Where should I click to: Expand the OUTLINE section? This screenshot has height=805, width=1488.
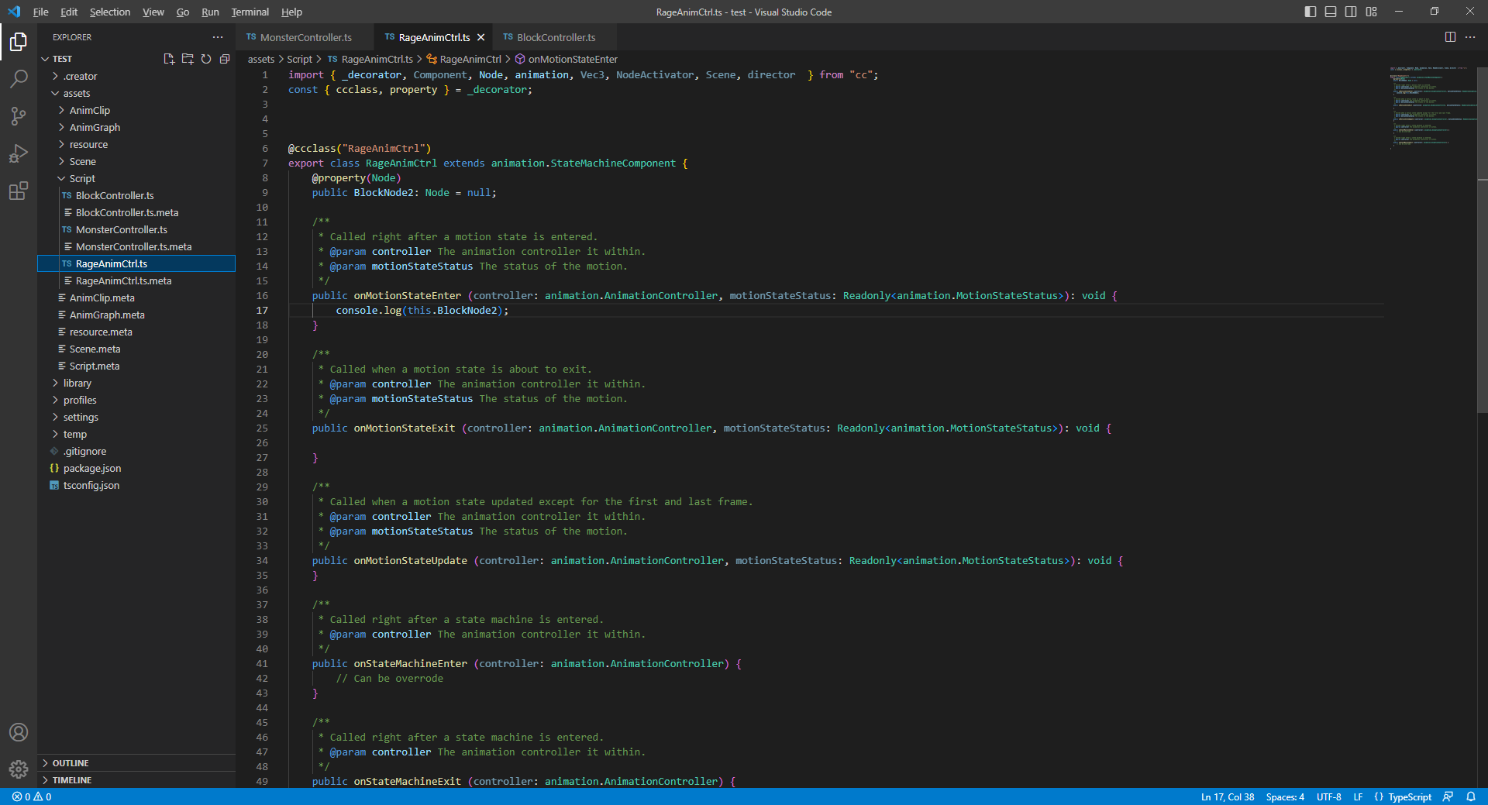(x=71, y=763)
